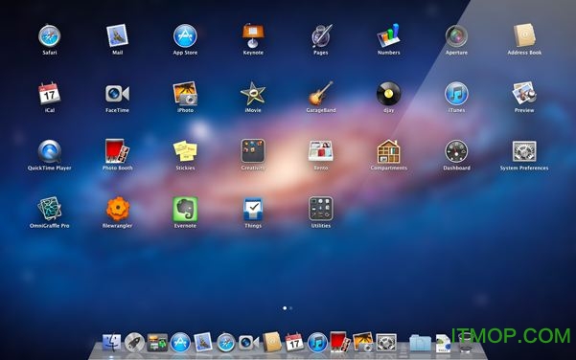This screenshot has height=360, width=576.
Task: Open iTunes from the Dock
Action: tap(317, 343)
